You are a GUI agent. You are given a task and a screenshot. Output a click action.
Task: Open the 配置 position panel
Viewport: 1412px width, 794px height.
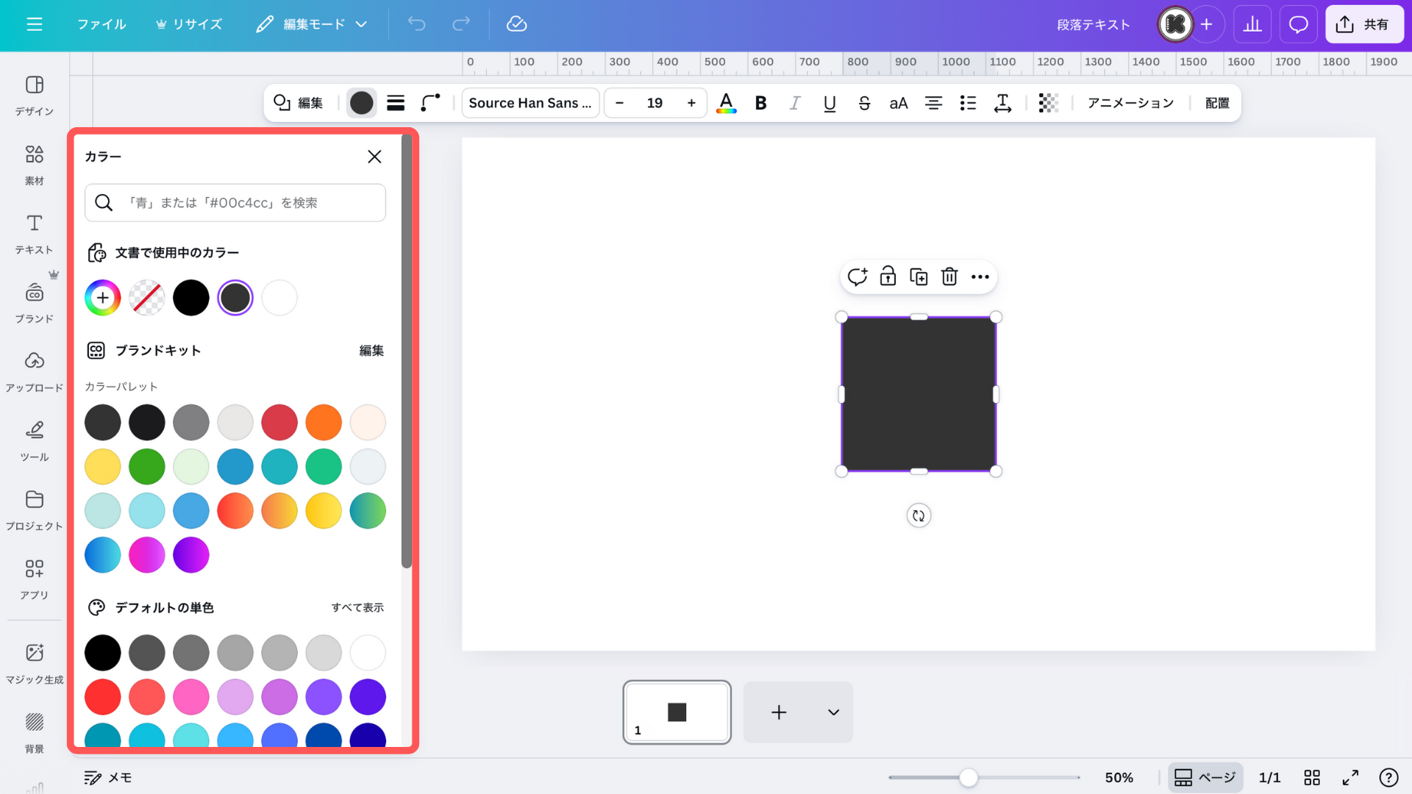(x=1217, y=103)
